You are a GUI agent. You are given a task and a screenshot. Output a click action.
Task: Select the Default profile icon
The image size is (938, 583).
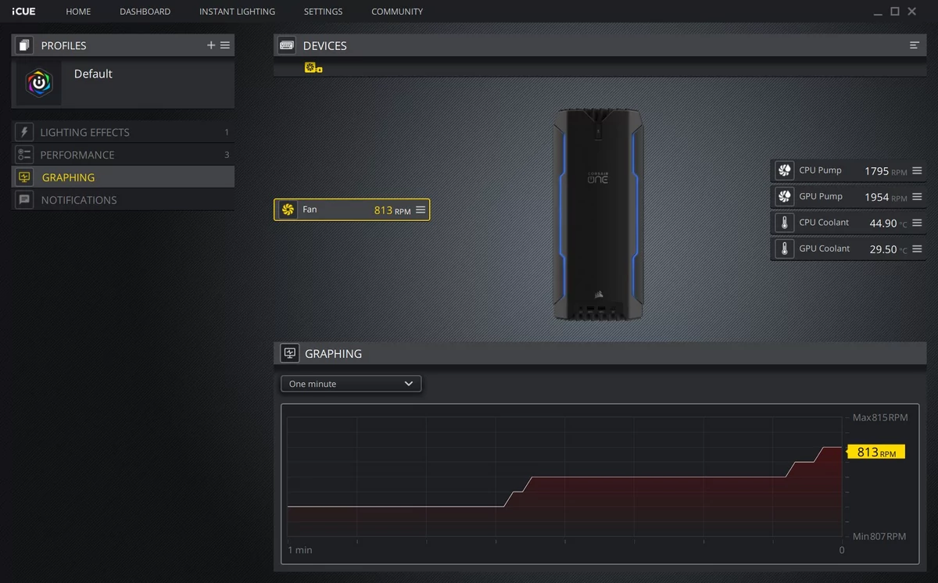(x=39, y=83)
